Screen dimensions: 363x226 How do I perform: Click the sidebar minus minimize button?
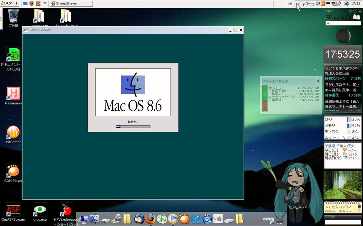(360, 11)
